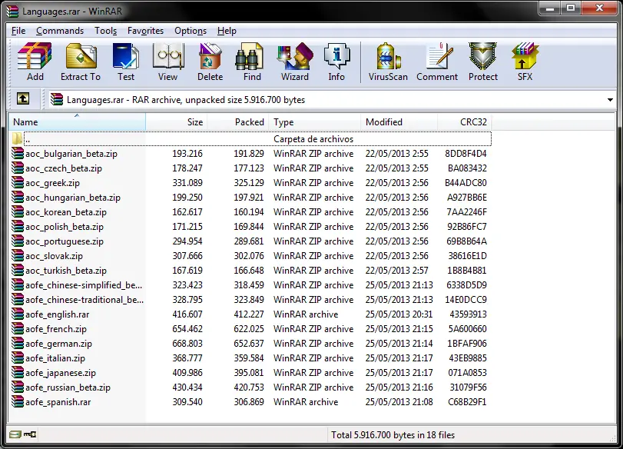Click the icon of aoc_korean_beta.zip
Viewport: 623px width, 449px height.
coord(18,212)
